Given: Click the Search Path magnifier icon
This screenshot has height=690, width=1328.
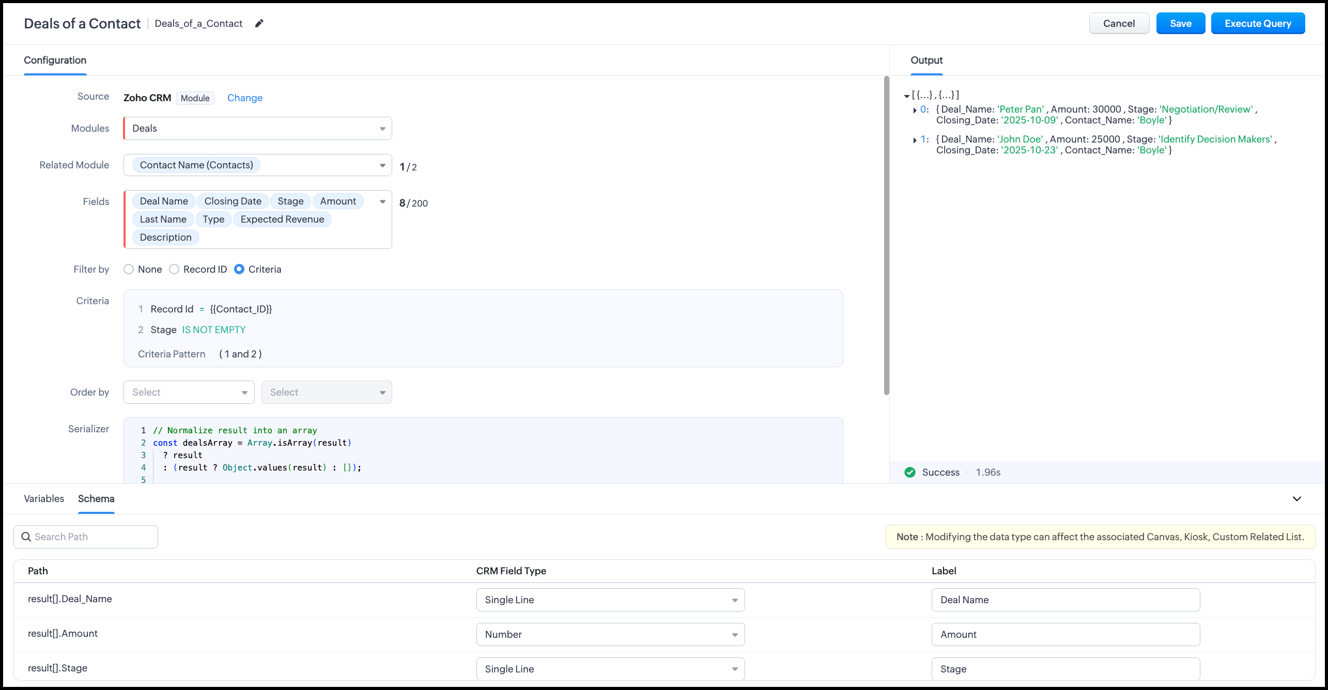Looking at the screenshot, I should pyautogui.click(x=26, y=537).
